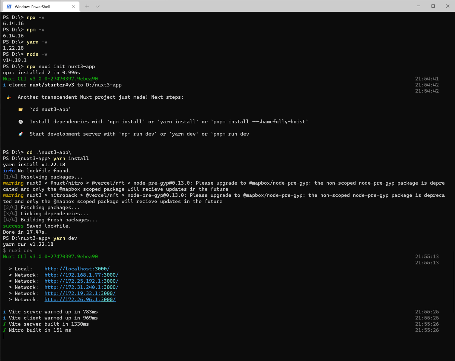Click the yarn version '1.22.18' output

(13, 48)
